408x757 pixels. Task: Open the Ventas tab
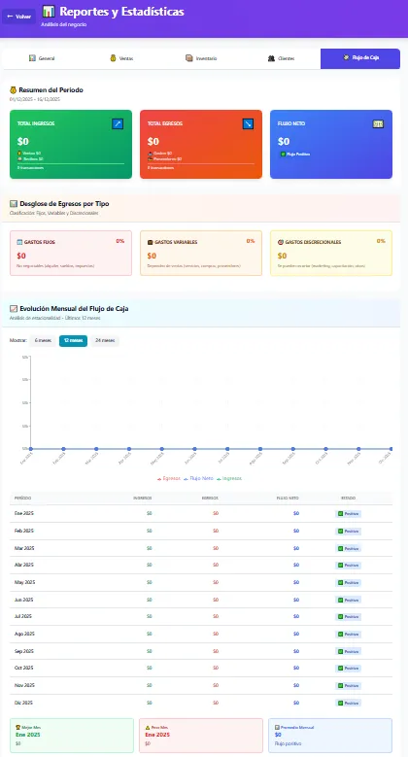click(x=121, y=58)
